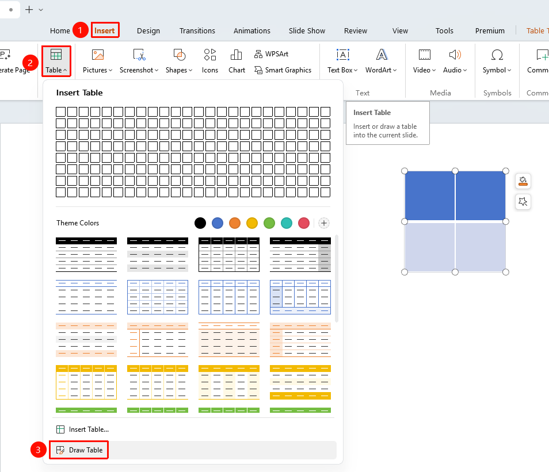Select the green theme color circle
Screen dimensions: 549x472
269,223
